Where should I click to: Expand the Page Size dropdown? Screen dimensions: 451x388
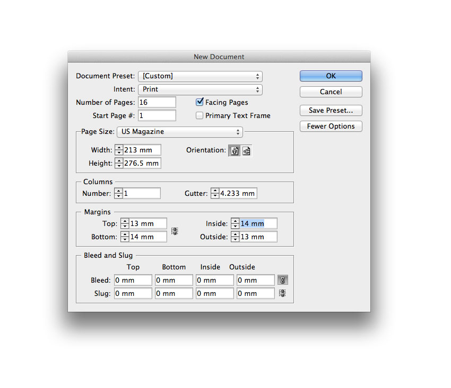click(180, 132)
